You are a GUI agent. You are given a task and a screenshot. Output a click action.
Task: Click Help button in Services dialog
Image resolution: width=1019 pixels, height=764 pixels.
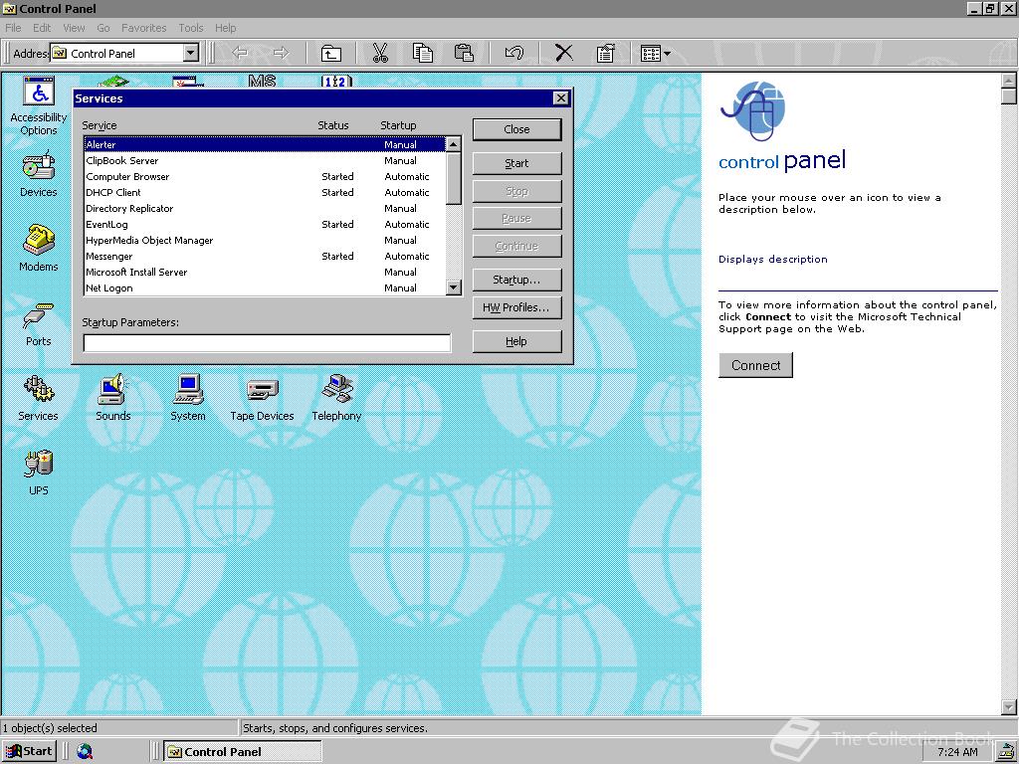click(x=516, y=341)
